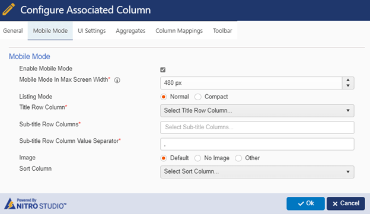This screenshot has width=370, height=214.
Task: Click the Ok button
Action: 305,203
